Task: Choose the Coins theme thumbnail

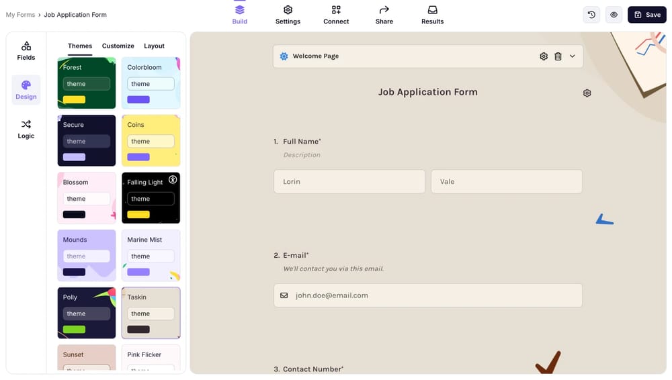Action: [x=151, y=140]
